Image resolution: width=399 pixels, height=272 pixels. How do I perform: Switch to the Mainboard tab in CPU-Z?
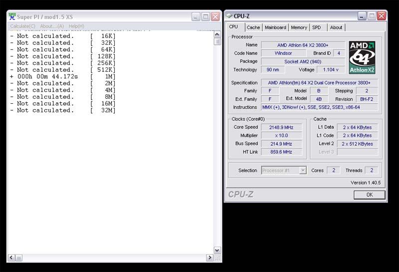pos(275,27)
